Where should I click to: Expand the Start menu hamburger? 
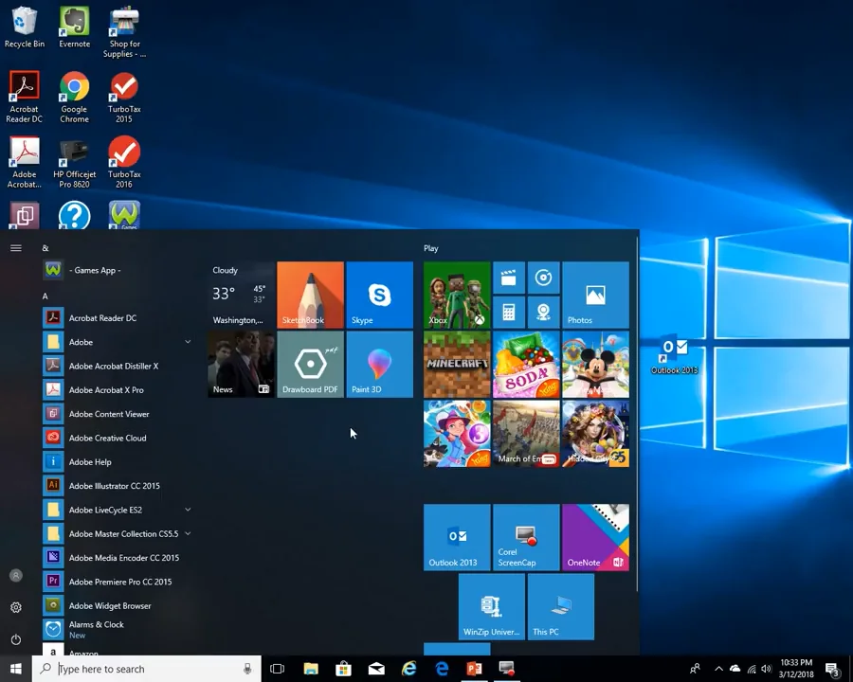pyautogui.click(x=16, y=248)
